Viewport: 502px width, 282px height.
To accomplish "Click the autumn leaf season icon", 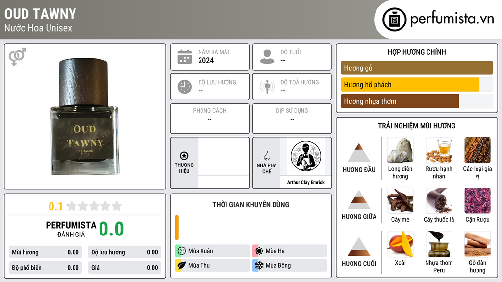I will 182,265.
